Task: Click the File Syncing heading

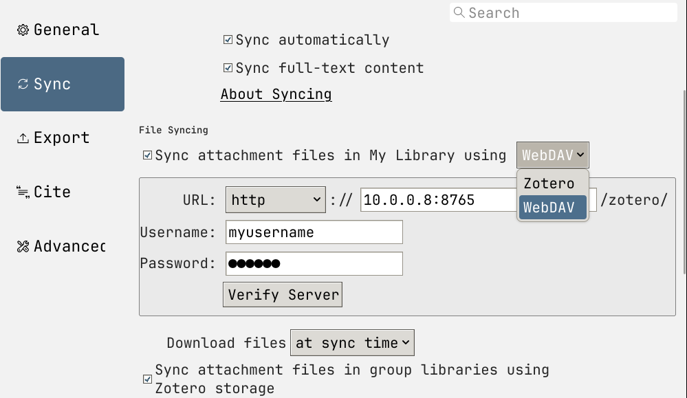Action: (173, 130)
